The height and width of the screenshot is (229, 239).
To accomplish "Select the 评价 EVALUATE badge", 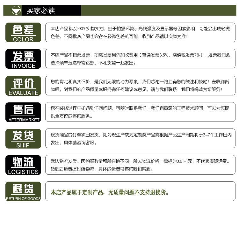I will pos(23,86).
